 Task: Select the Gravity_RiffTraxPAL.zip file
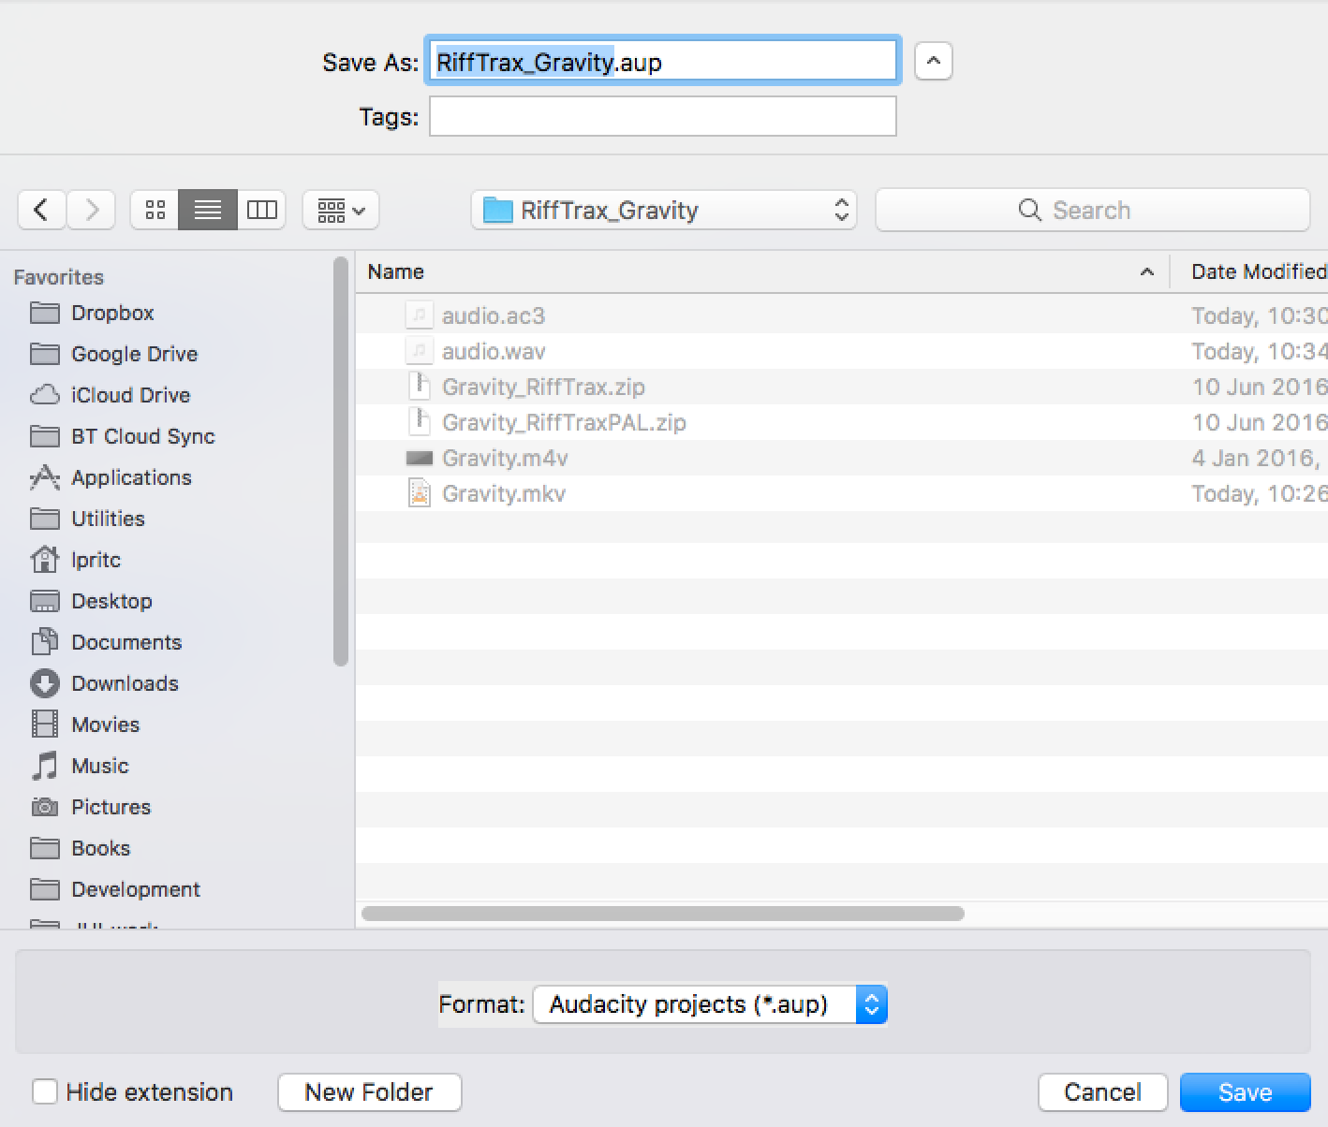[x=842, y=422]
